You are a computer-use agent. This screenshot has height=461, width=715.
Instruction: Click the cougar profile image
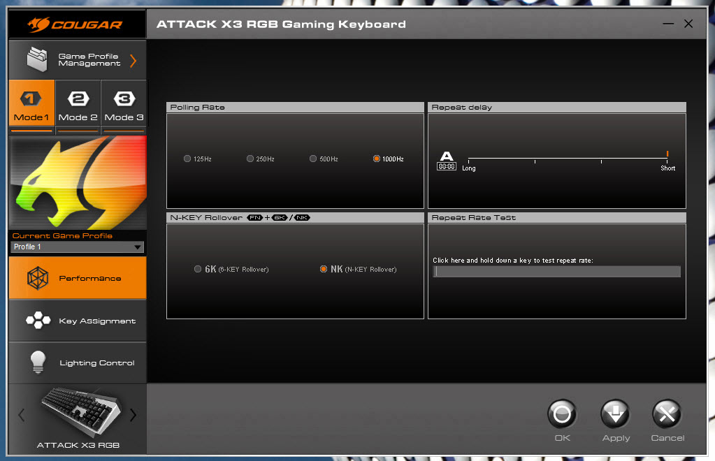(x=78, y=183)
